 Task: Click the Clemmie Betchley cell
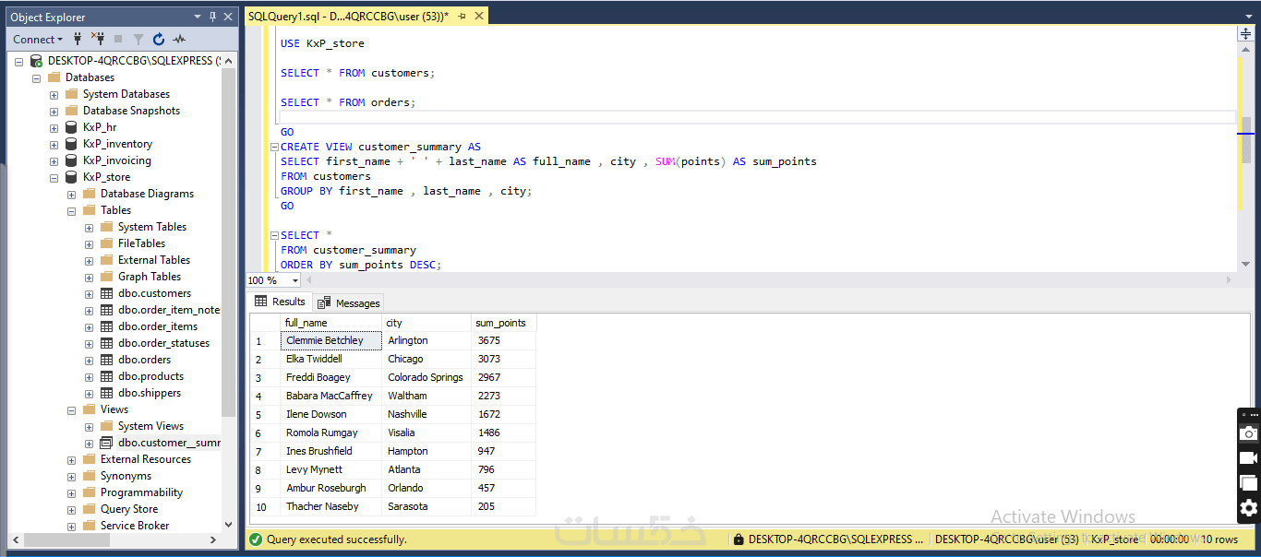(330, 340)
